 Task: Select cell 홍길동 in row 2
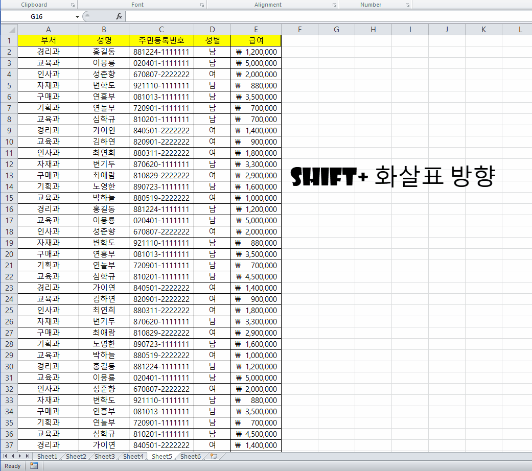coord(104,52)
